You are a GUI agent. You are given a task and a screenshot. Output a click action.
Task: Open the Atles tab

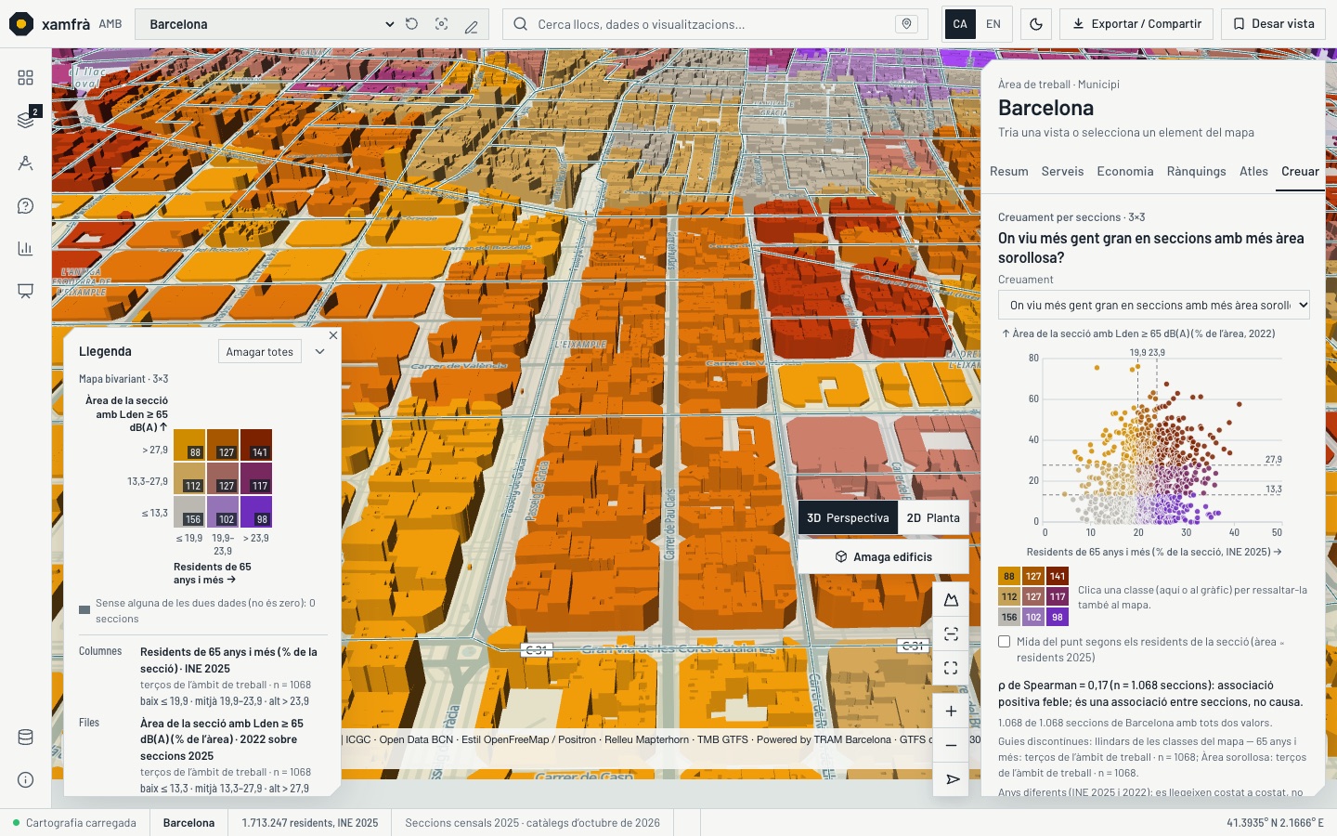coord(1253,172)
